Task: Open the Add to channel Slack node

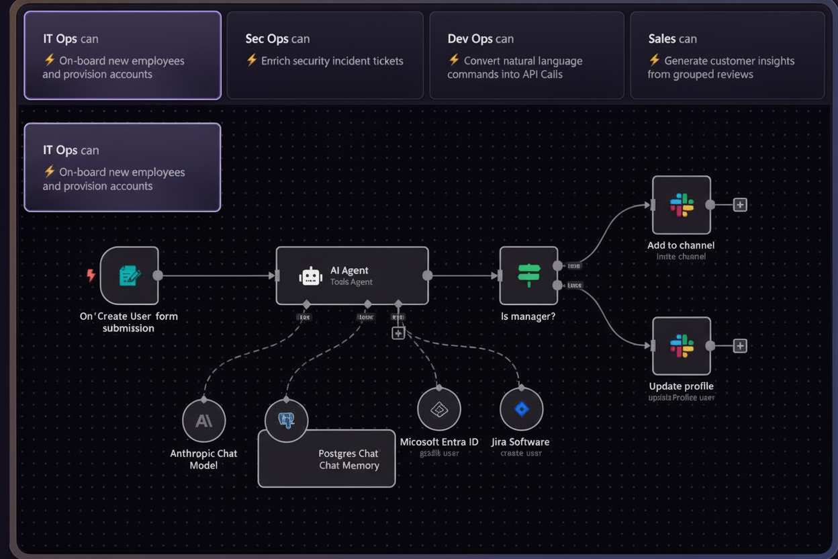Action: coord(682,205)
